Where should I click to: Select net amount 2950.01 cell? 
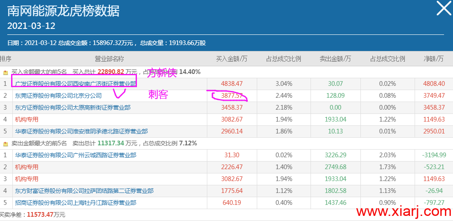pos(434,131)
